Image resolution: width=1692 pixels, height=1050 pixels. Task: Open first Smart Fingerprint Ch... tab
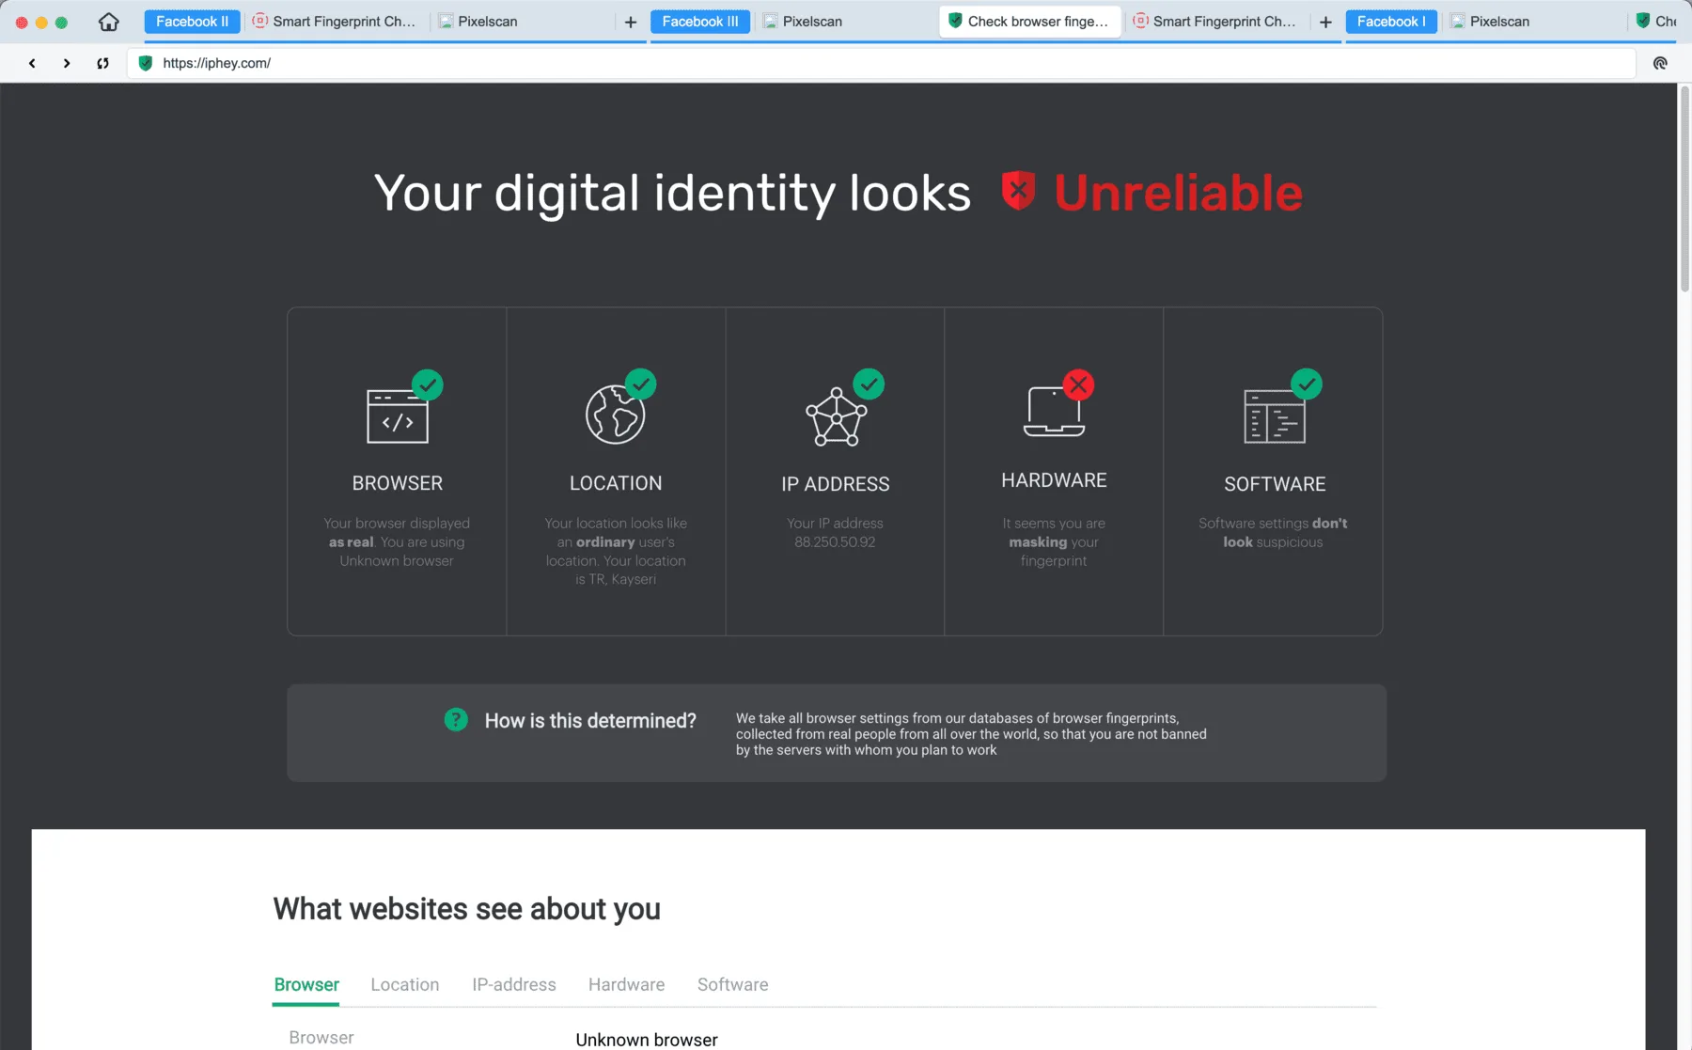pyautogui.click(x=337, y=22)
